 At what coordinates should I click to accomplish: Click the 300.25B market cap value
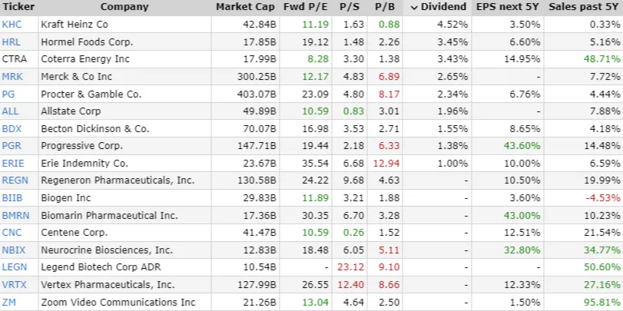pos(257,77)
